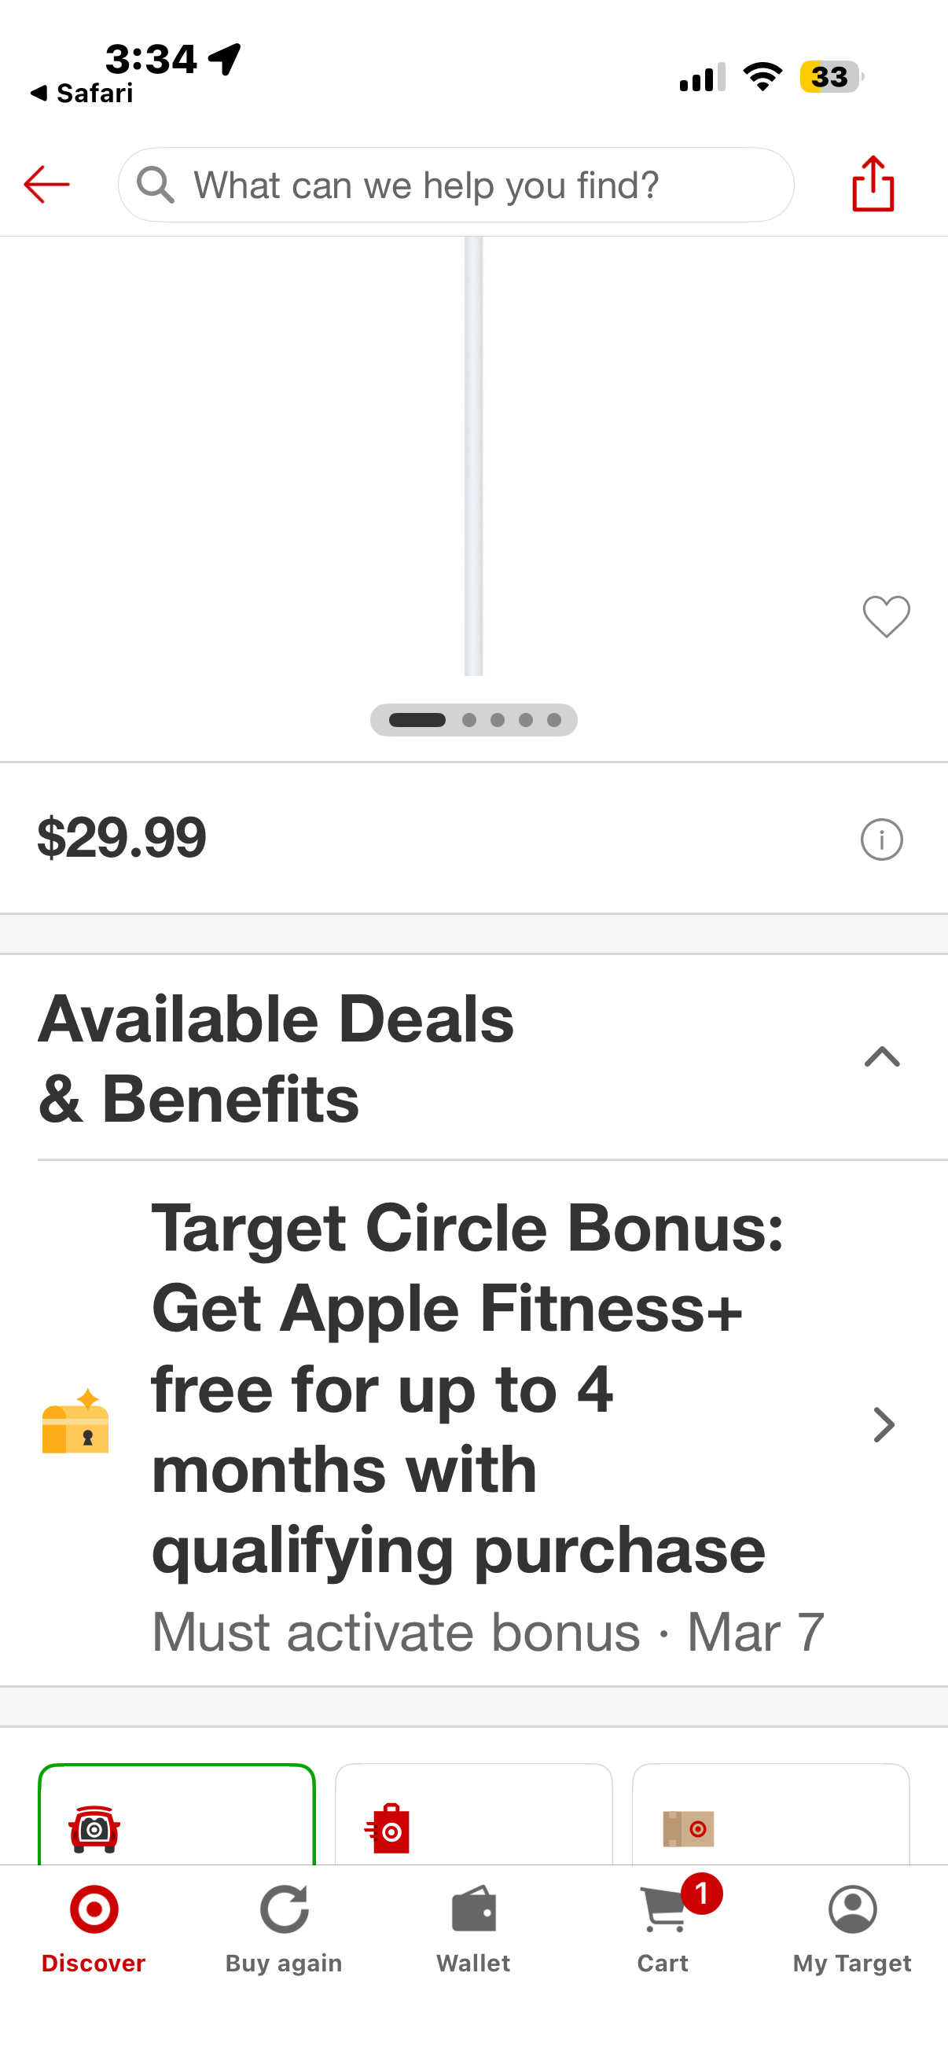Tap the search magnifier icon
This screenshot has height=2061, width=948.
pos(155,185)
